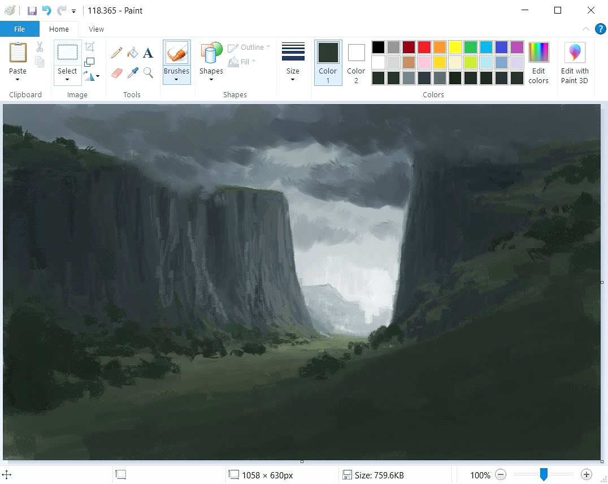Select the Fill with color tool

[132, 53]
